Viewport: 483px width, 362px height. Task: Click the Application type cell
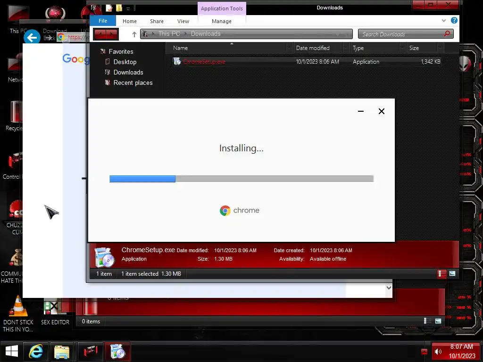coord(366,62)
